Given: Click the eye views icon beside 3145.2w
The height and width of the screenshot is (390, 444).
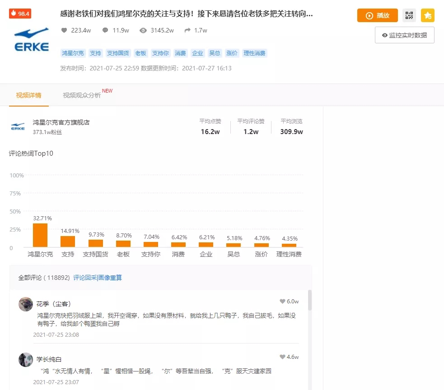Looking at the screenshot, I should coord(143,30).
